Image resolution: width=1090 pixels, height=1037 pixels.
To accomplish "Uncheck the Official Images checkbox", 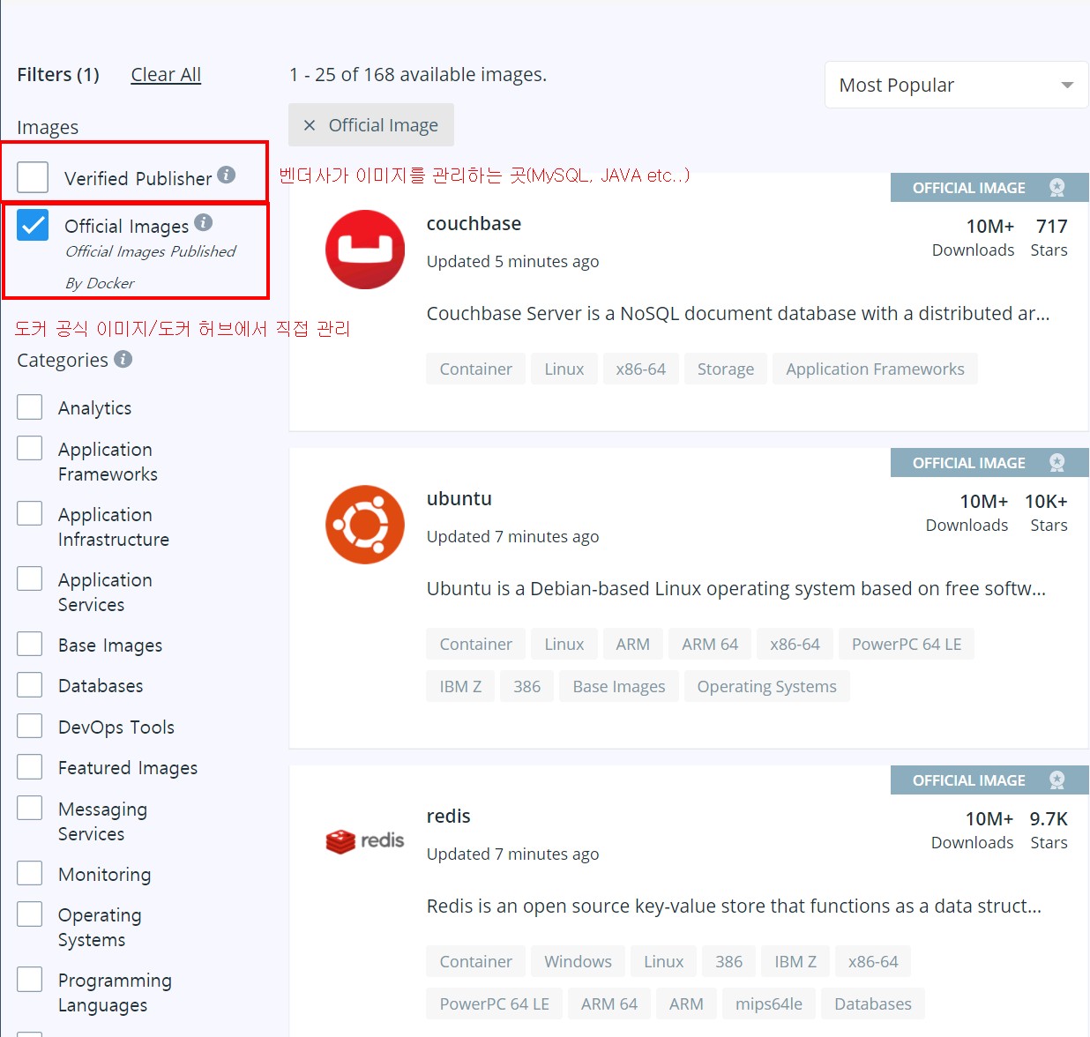I will (x=33, y=225).
